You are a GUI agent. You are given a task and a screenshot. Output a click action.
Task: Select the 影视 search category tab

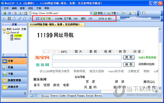(93, 51)
